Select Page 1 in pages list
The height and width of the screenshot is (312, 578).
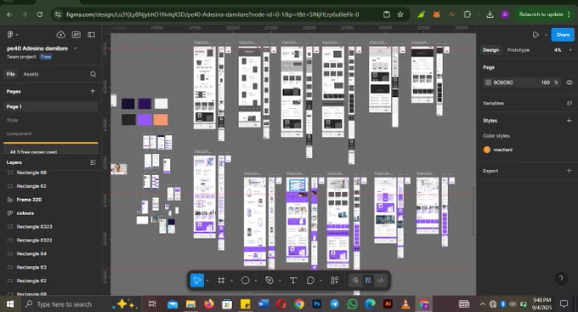(x=51, y=106)
